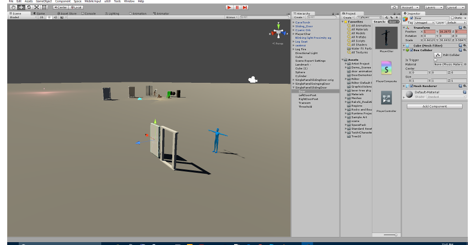
Task: Toggle the Mesh Renderer enabled checkbox
Action: 411,86
